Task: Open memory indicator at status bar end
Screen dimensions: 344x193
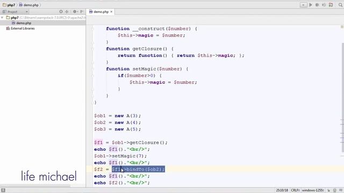Action: click(x=341, y=190)
